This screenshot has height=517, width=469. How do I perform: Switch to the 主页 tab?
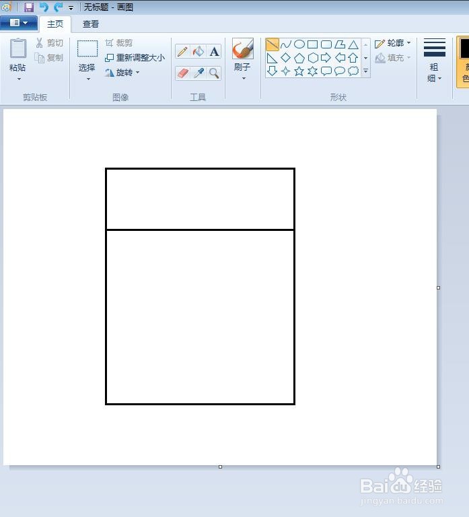pyautogui.click(x=55, y=24)
